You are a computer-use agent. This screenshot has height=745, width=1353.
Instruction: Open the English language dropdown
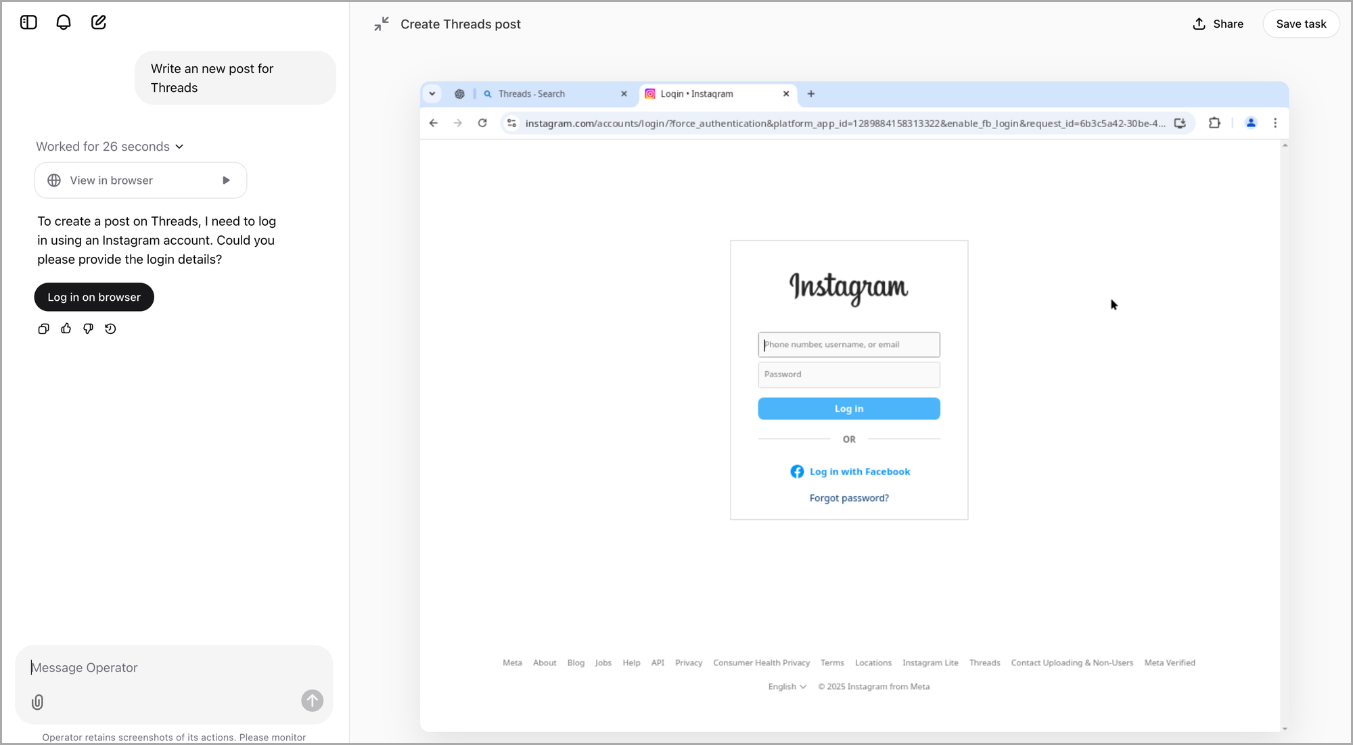click(x=787, y=686)
